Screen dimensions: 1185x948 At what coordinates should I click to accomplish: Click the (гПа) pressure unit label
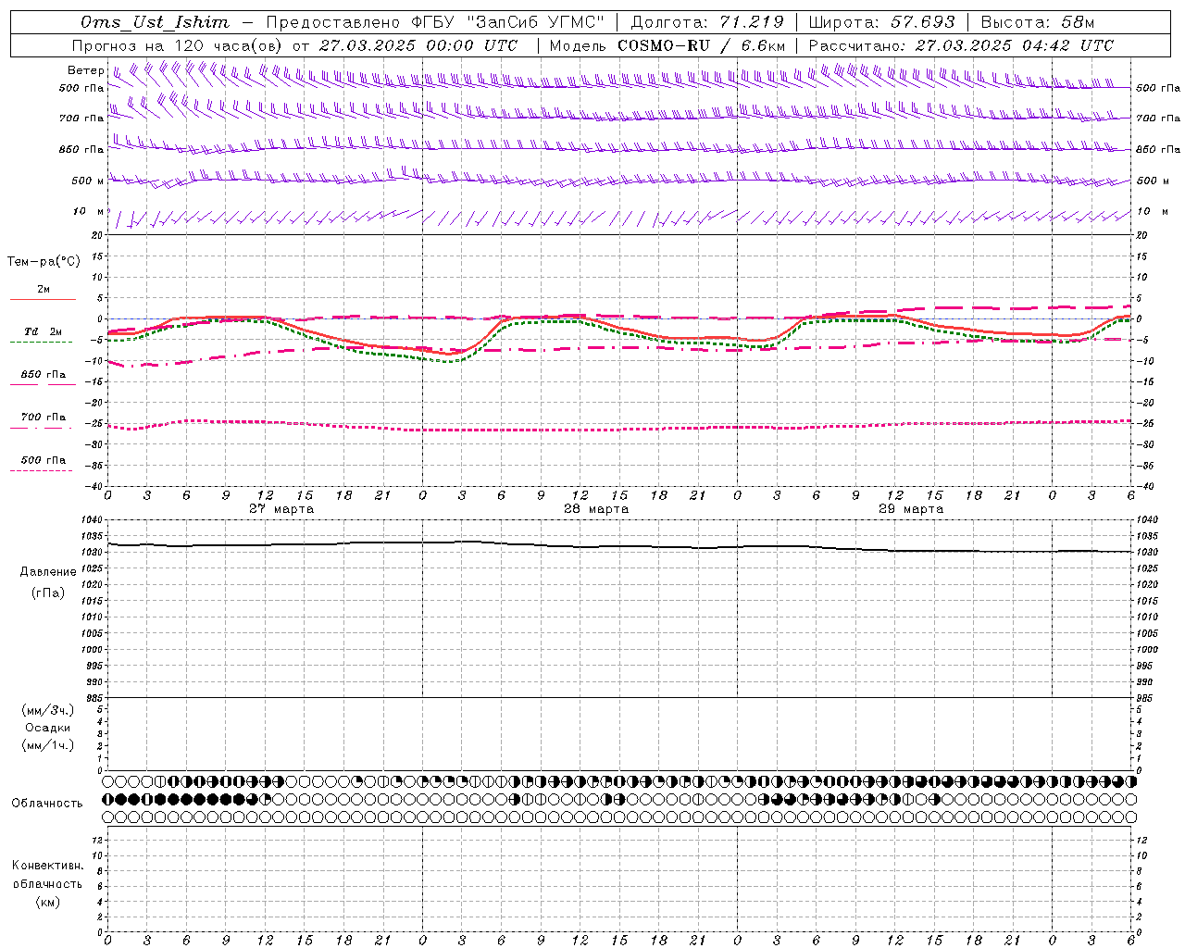point(48,592)
